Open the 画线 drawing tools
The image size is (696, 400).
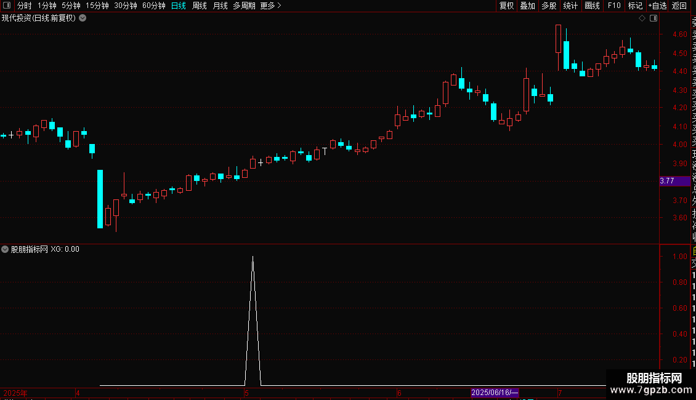[592, 6]
